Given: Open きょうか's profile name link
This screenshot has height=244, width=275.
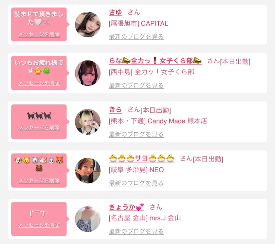Looking at the screenshot, I should coord(126,207).
